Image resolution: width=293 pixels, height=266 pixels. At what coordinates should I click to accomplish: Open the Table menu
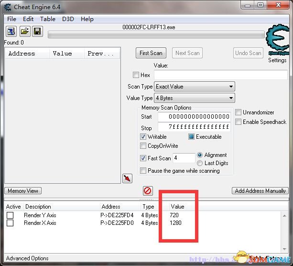pyautogui.click(x=48, y=19)
